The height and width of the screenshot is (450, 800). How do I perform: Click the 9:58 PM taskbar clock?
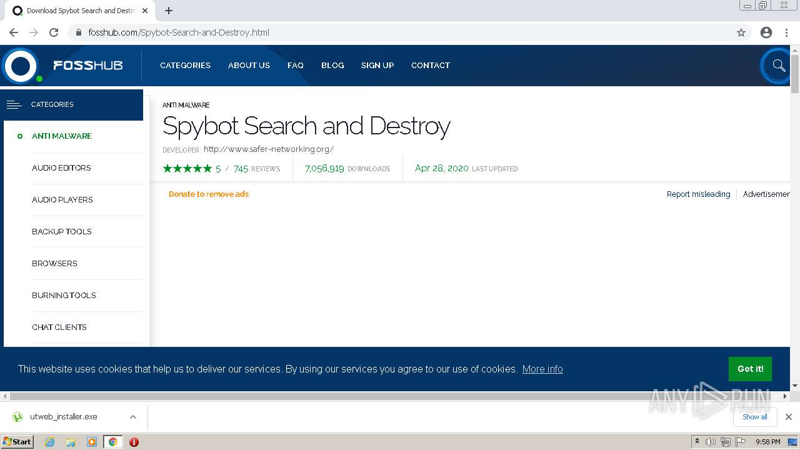pos(767,442)
